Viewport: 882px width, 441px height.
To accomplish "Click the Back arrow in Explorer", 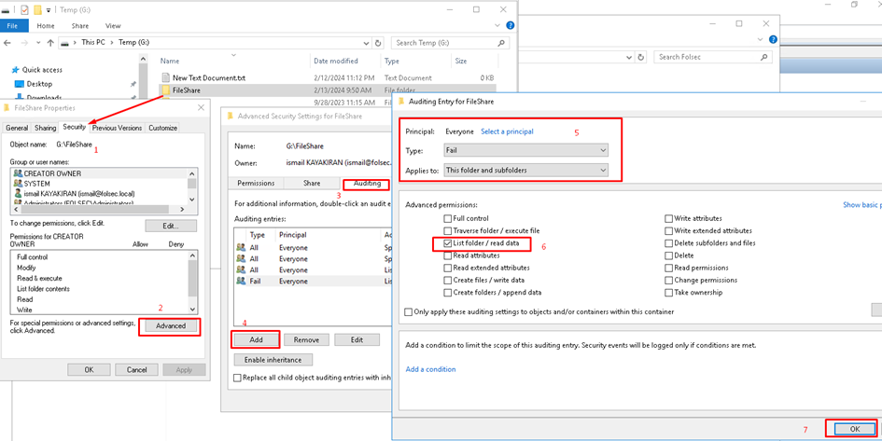I will click(8, 43).
